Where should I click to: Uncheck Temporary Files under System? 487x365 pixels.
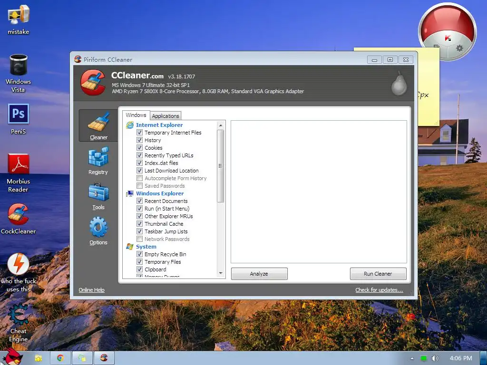[x=139, y=262]
